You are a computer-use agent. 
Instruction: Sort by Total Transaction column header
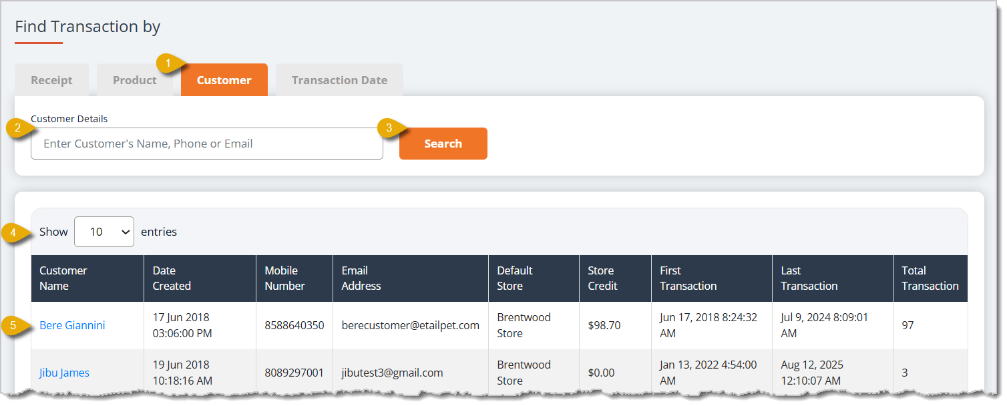930,278
